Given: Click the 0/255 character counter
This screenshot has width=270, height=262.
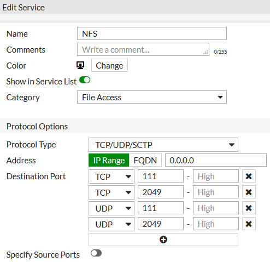Looking at the screenshot, I should point(220,52).
